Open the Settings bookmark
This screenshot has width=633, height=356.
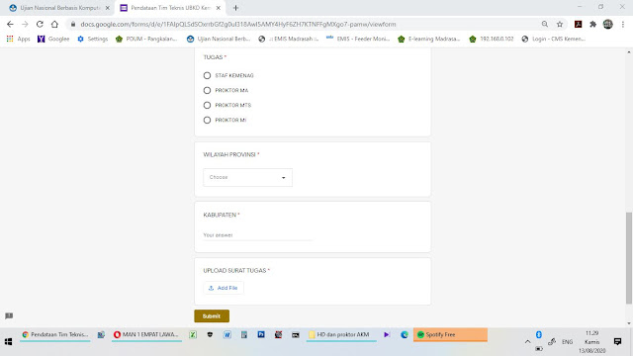[x=92, y=39]
